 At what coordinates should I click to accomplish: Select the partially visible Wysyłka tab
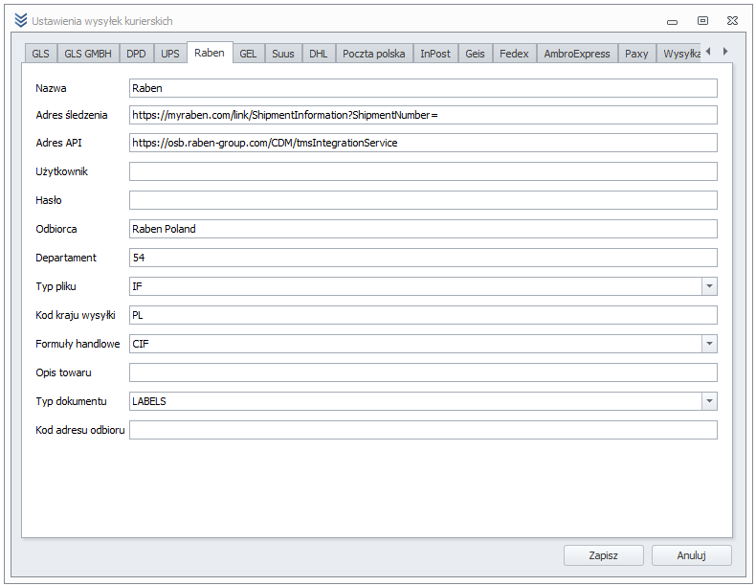click(679, 54)
